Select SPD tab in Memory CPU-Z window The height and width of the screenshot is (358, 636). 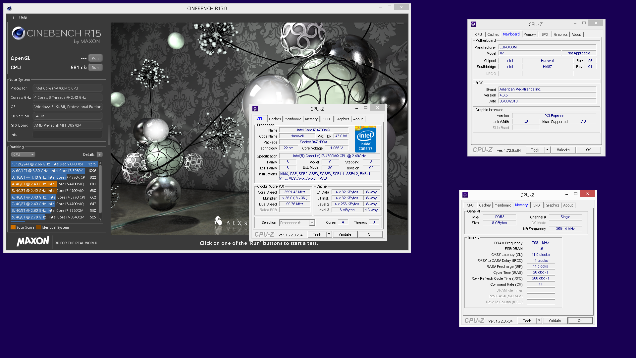pyautogui.click(x=536, y=205)
